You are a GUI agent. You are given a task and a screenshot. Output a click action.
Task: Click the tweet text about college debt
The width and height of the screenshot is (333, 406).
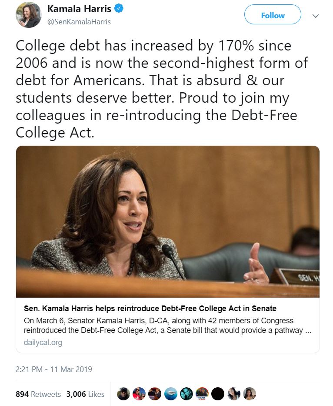coord(161,88)
